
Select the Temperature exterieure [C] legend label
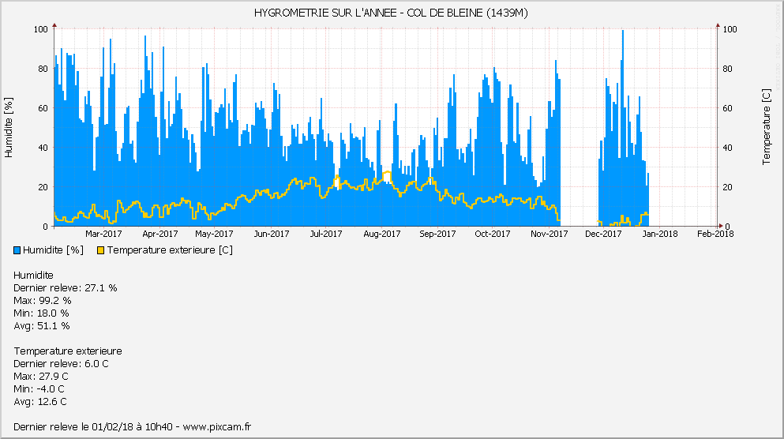(x=170, y=250)
